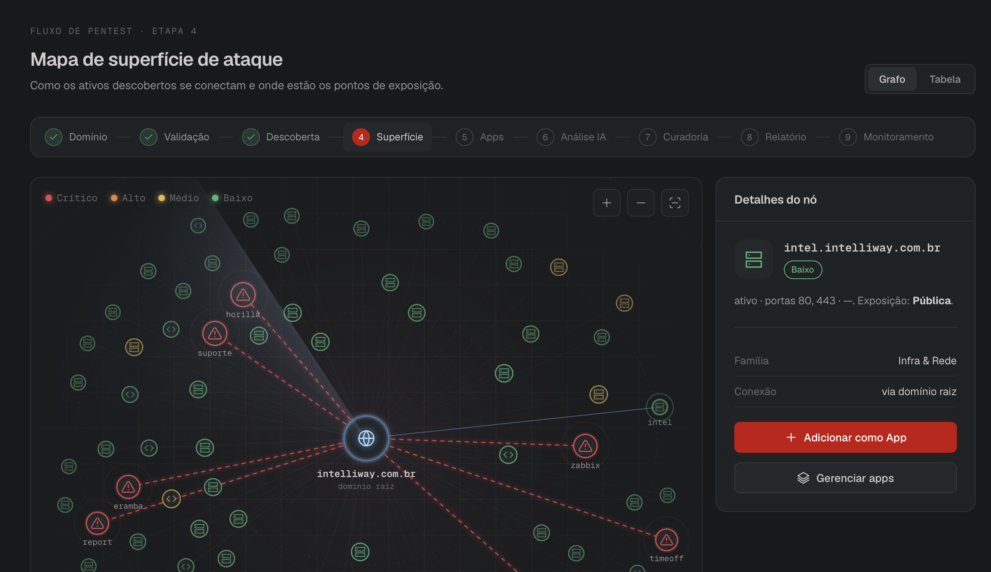Select the Superfície step
The height and width of the screenshot is (572, 991).
387,137
